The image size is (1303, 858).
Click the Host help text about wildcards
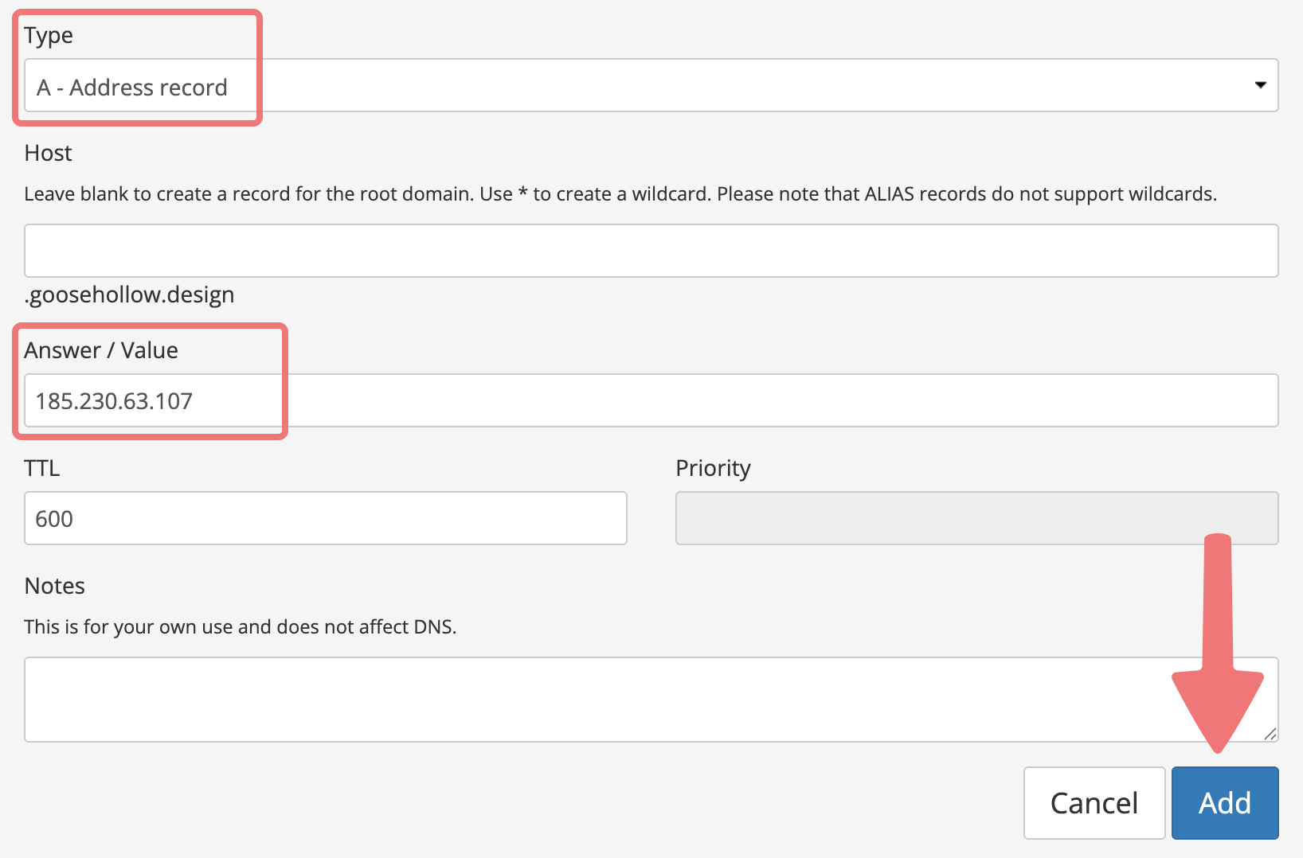620,194
